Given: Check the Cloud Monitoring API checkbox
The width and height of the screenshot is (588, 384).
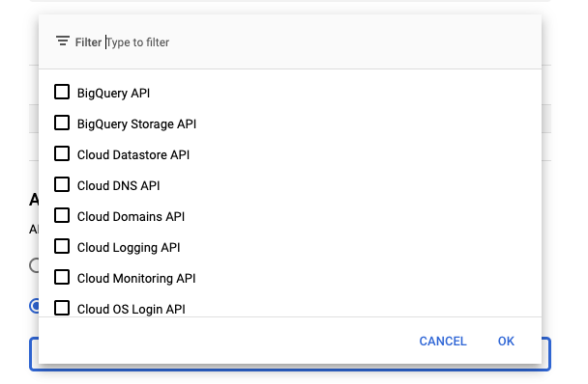Looking at the screenshot, I should 62,277.
